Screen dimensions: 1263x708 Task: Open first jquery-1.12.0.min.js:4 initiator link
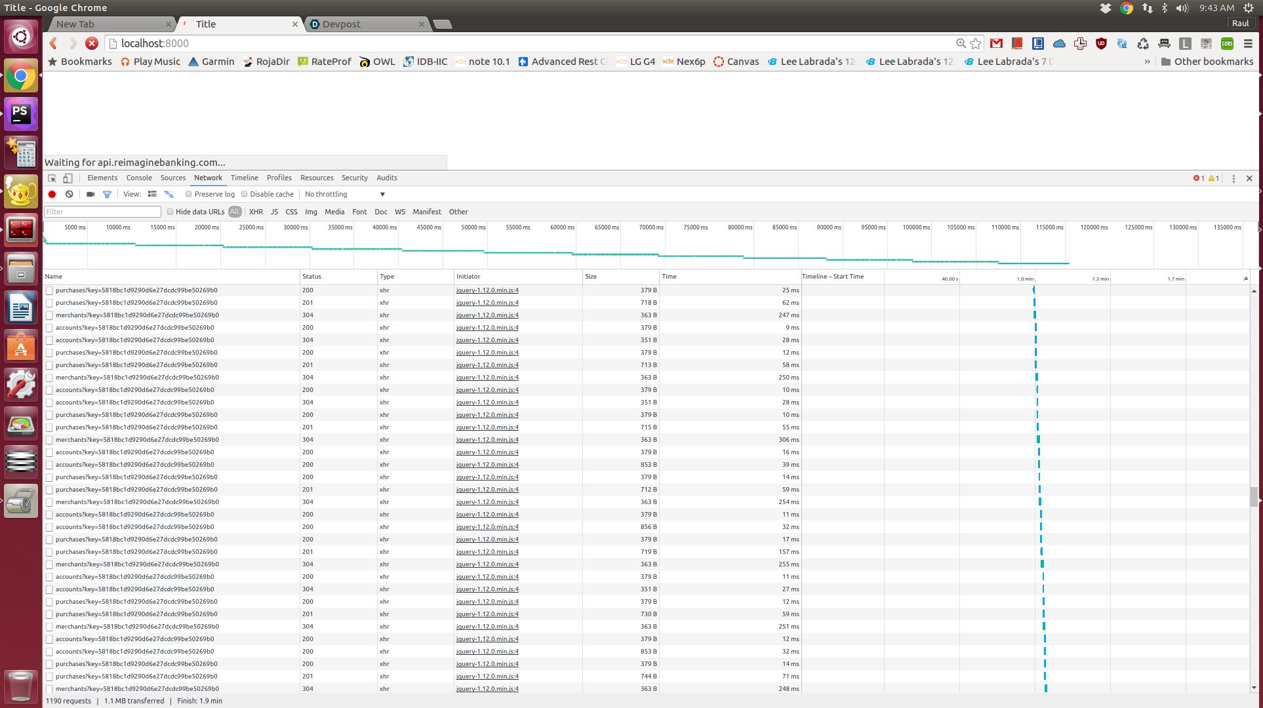[x=487, y=290]
